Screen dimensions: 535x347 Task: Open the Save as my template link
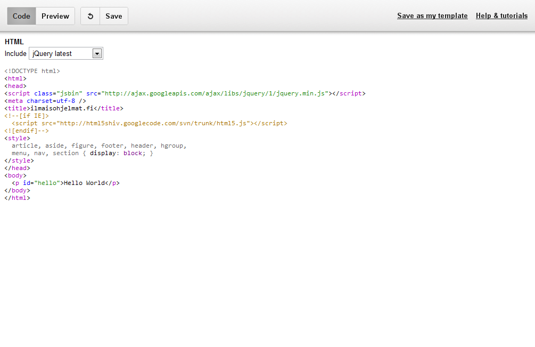pos(432,15)
